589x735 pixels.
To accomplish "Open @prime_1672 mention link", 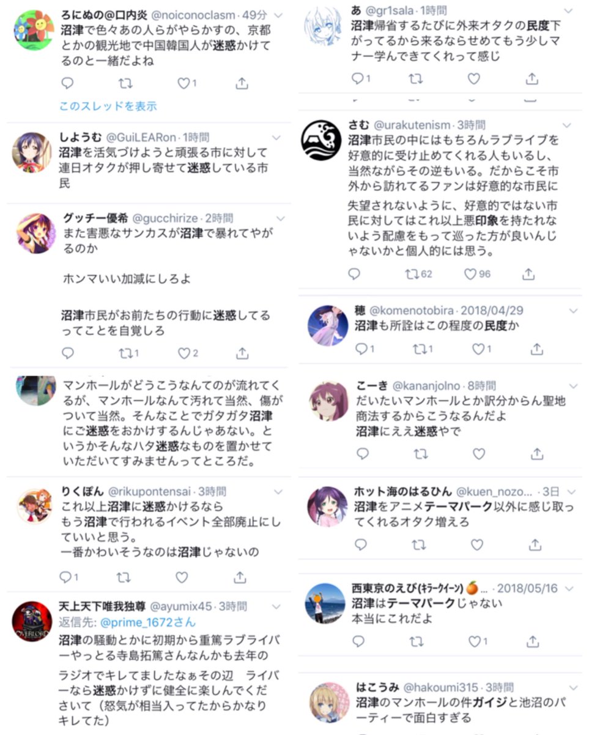I will tap(148, 622).
